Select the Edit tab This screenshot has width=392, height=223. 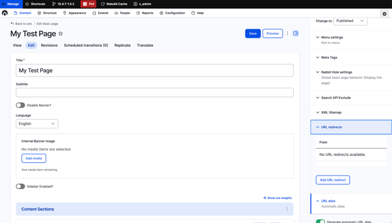tap(31, 45)
